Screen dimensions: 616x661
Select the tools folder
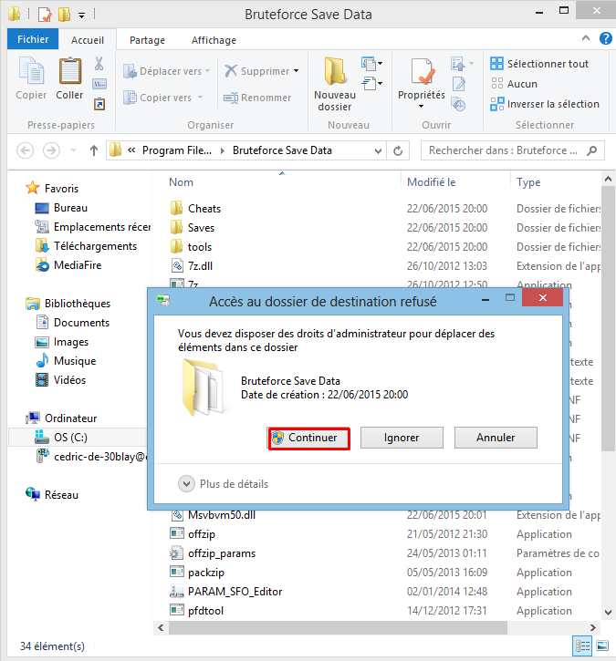tap(200, 246)
